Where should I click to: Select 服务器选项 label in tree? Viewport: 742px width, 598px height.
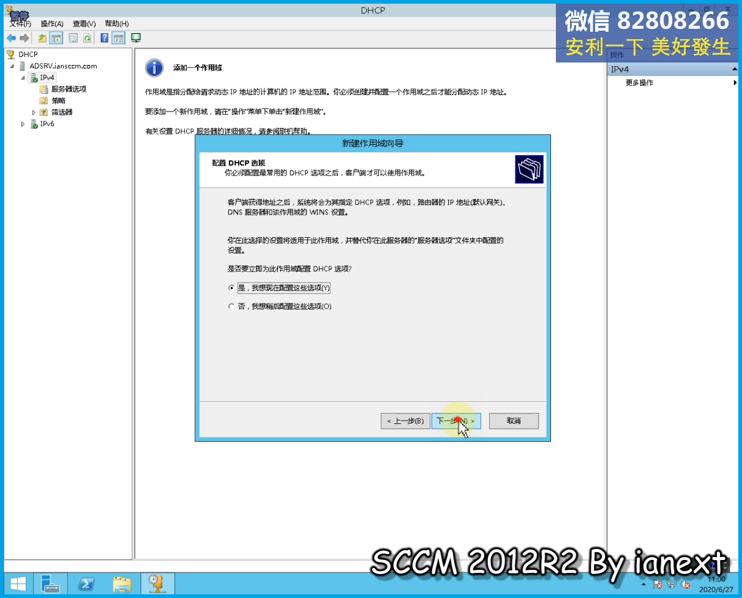[x=69, y=89]
